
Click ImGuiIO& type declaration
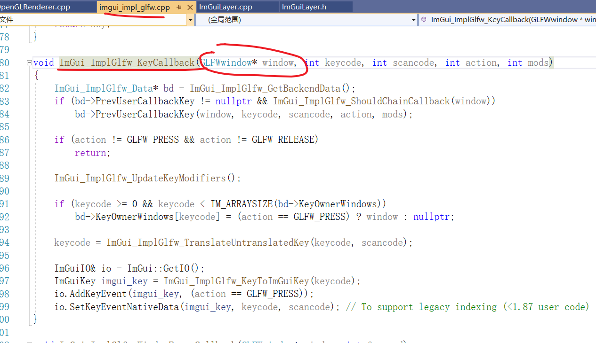coord(75,268)
